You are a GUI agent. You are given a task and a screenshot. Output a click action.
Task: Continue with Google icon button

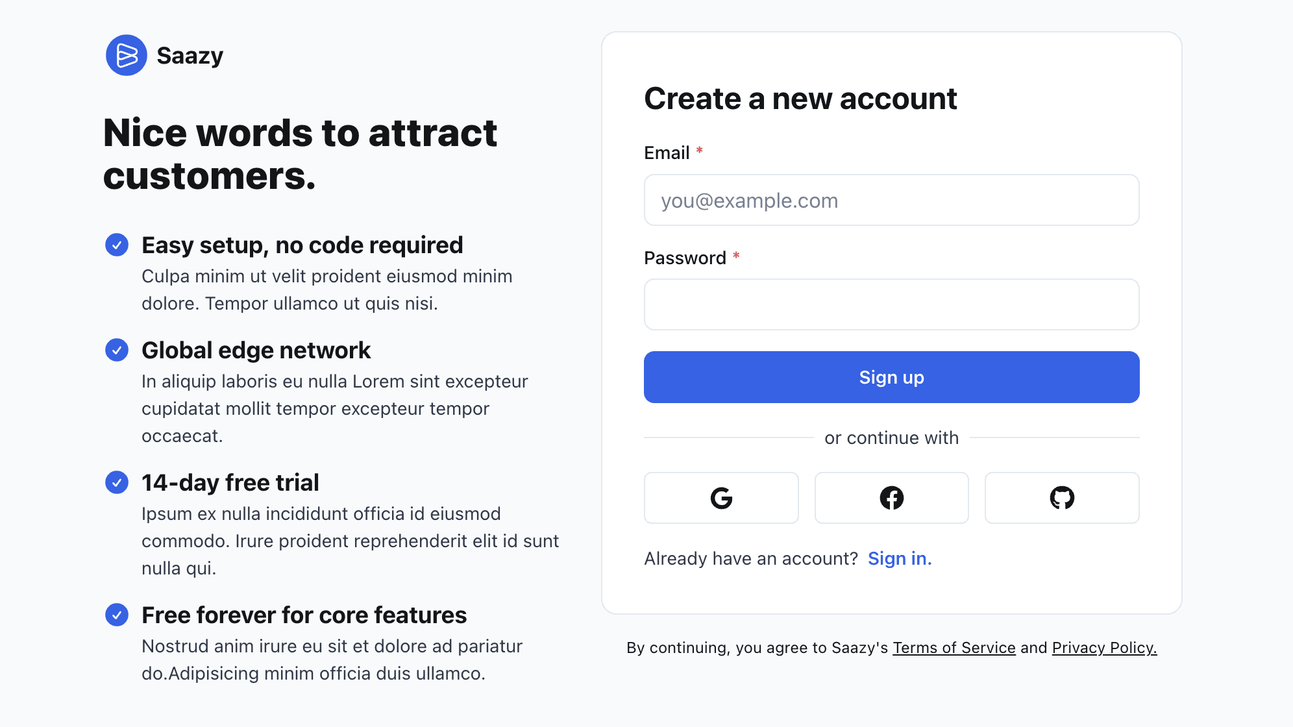pyautogui.click(x=721, y=498)
